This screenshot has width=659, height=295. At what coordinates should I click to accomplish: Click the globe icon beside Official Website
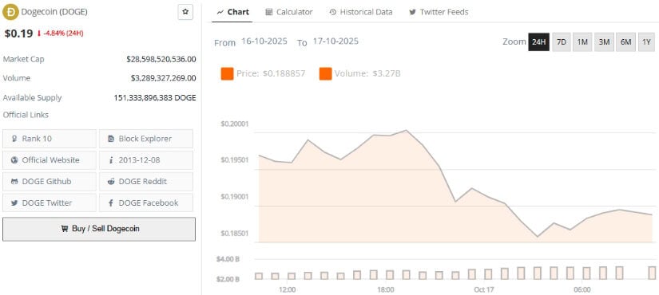point(14,160)
